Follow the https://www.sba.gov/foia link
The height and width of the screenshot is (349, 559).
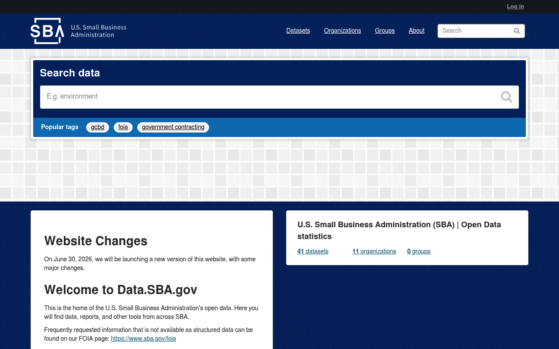pos(143,339)
